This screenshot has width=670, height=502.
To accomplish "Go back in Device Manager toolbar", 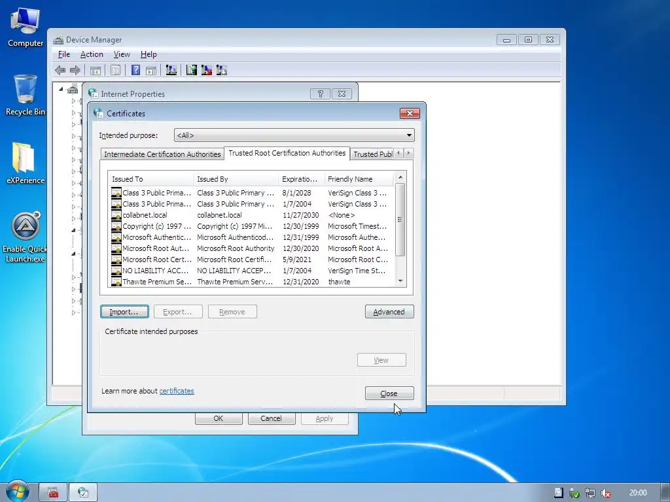I will [60, 70].
